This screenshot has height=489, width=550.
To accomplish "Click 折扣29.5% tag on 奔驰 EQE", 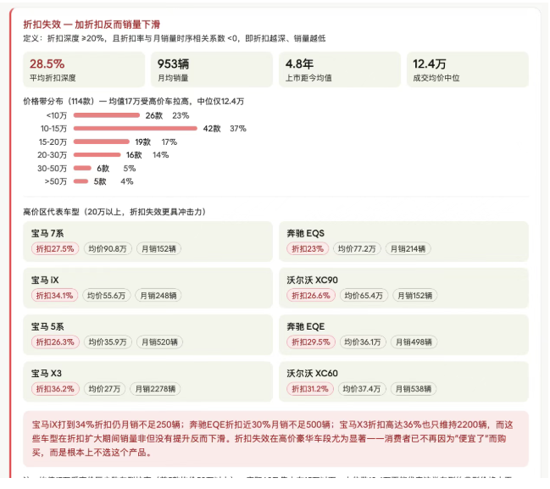I will pyautogui.click(x=311, y=342).
